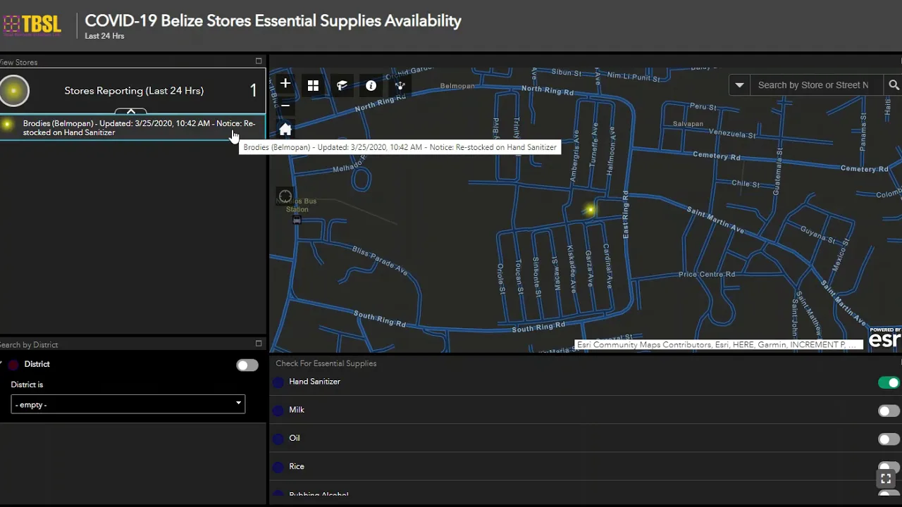This screenshot has height=507, width=902.
Task: Click the Rice label
Action: coord(297,466)
